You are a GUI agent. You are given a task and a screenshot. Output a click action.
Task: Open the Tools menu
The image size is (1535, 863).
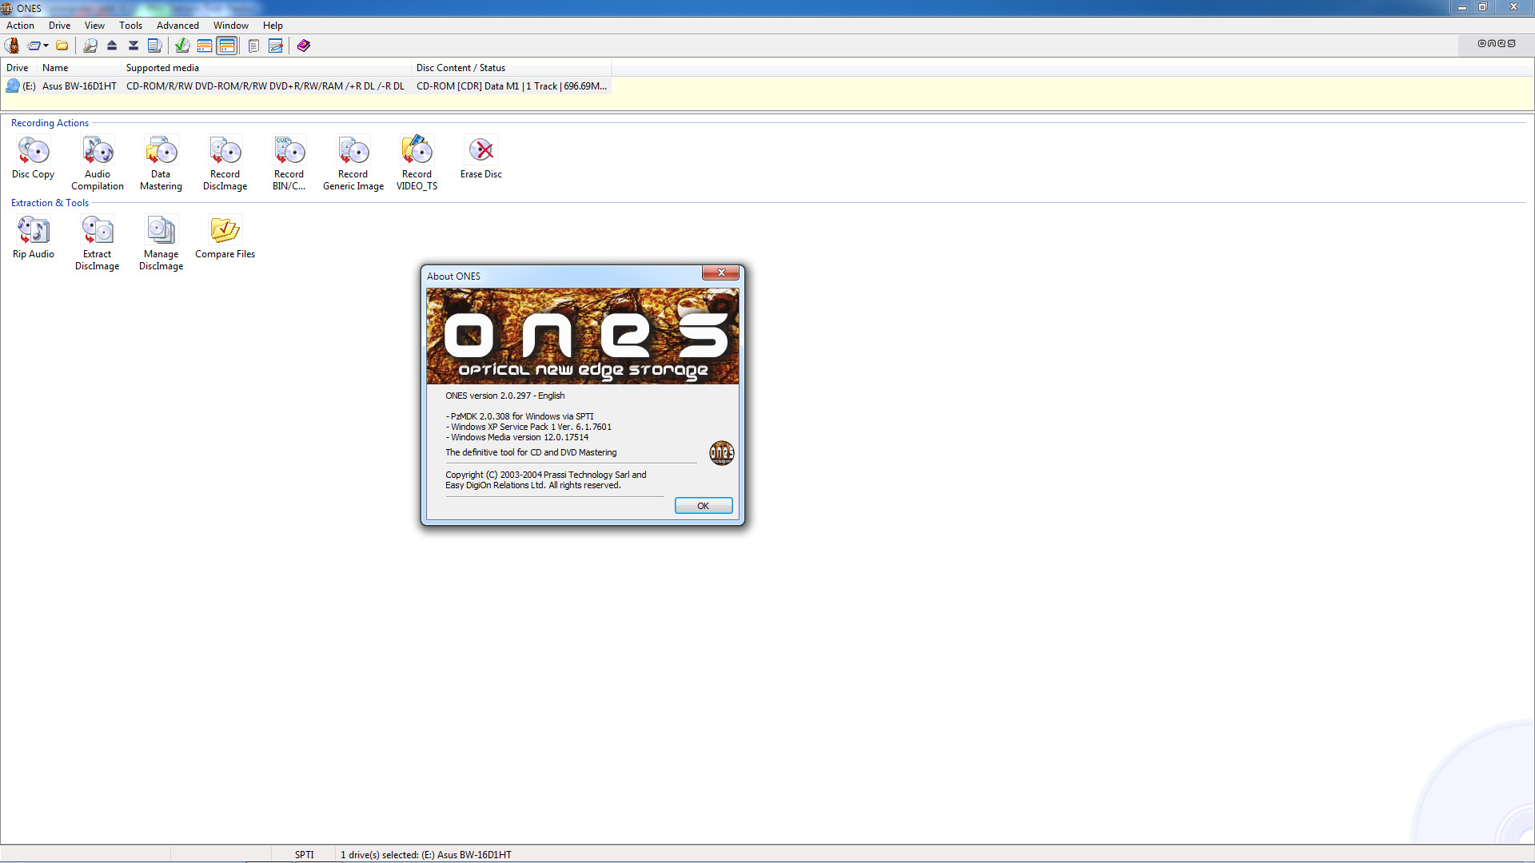[130, 26]
